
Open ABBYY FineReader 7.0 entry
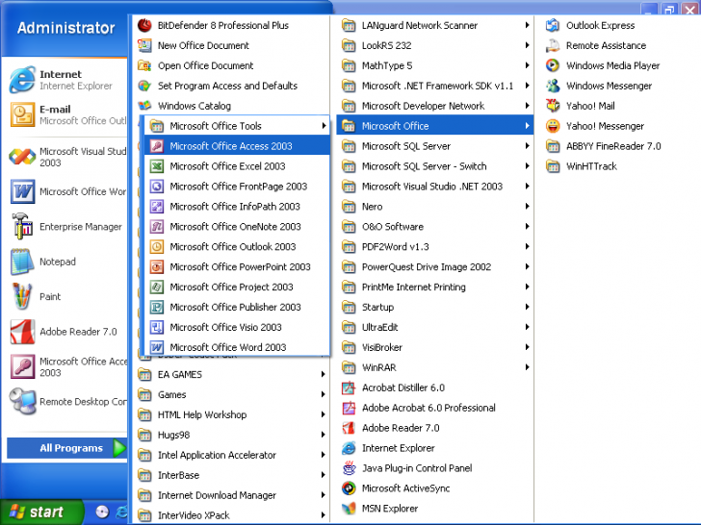click(x=617, y=146)
